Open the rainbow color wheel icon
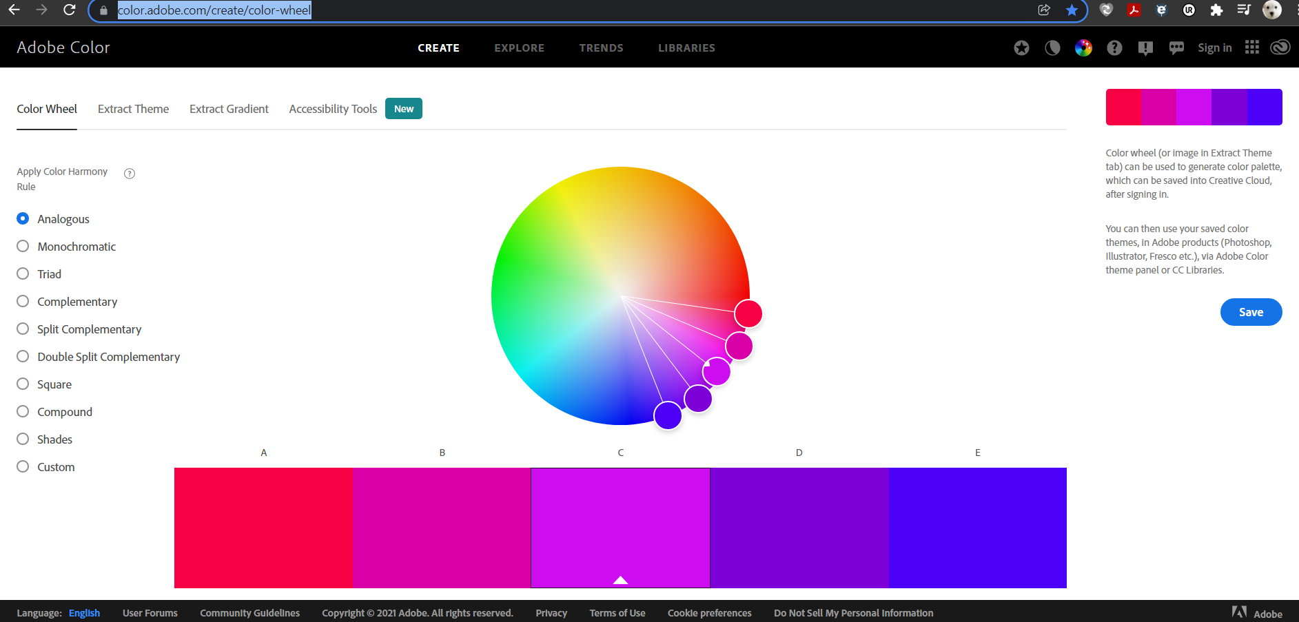Viewport: 1299px width, 622px height. [x=1083, y=48]
